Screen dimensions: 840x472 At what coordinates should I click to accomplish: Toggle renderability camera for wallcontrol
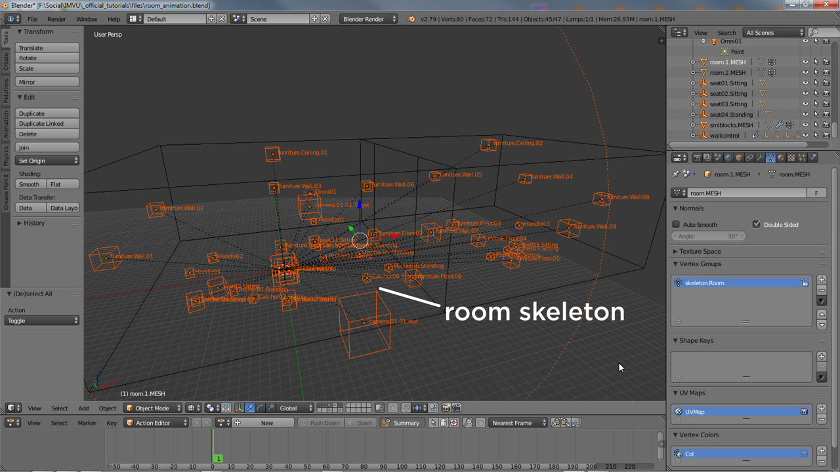[x=826, y=135]
